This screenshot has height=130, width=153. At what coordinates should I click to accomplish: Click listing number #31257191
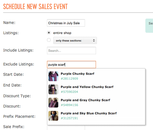69,118
